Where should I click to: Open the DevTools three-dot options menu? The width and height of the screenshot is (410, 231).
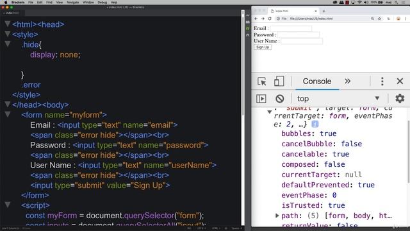[x=382, y=81]
